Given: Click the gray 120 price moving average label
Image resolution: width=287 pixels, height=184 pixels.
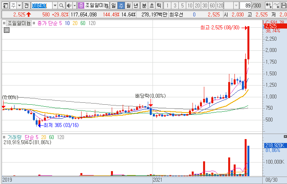Looking at the screenshot, I should [92, 23].
